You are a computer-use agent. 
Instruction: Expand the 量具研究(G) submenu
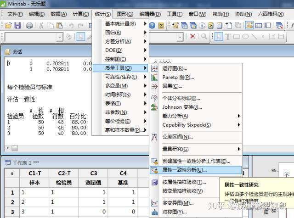tap(196, 149)
